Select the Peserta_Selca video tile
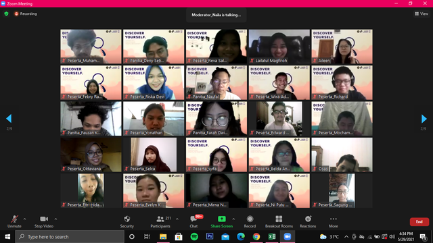This screenshot has width=433, height=243. tap(154, 155)
